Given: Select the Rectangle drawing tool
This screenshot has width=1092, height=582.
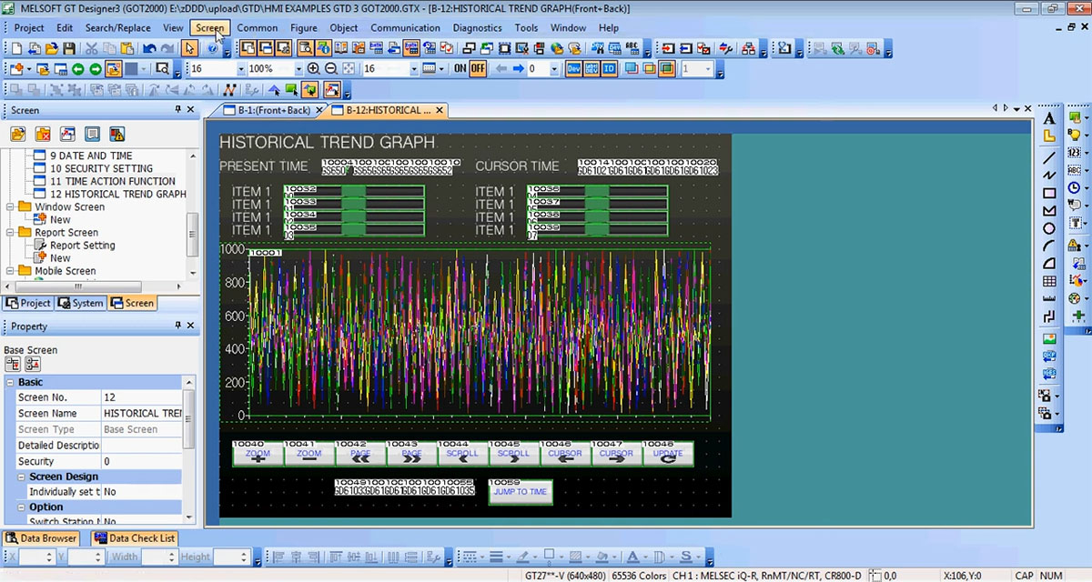Looking at the screenshot, I should click(1049, 193).
